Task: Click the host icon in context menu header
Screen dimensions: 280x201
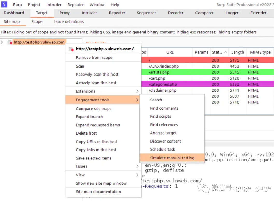Action: pyautogui.click(x=71, y=49)
